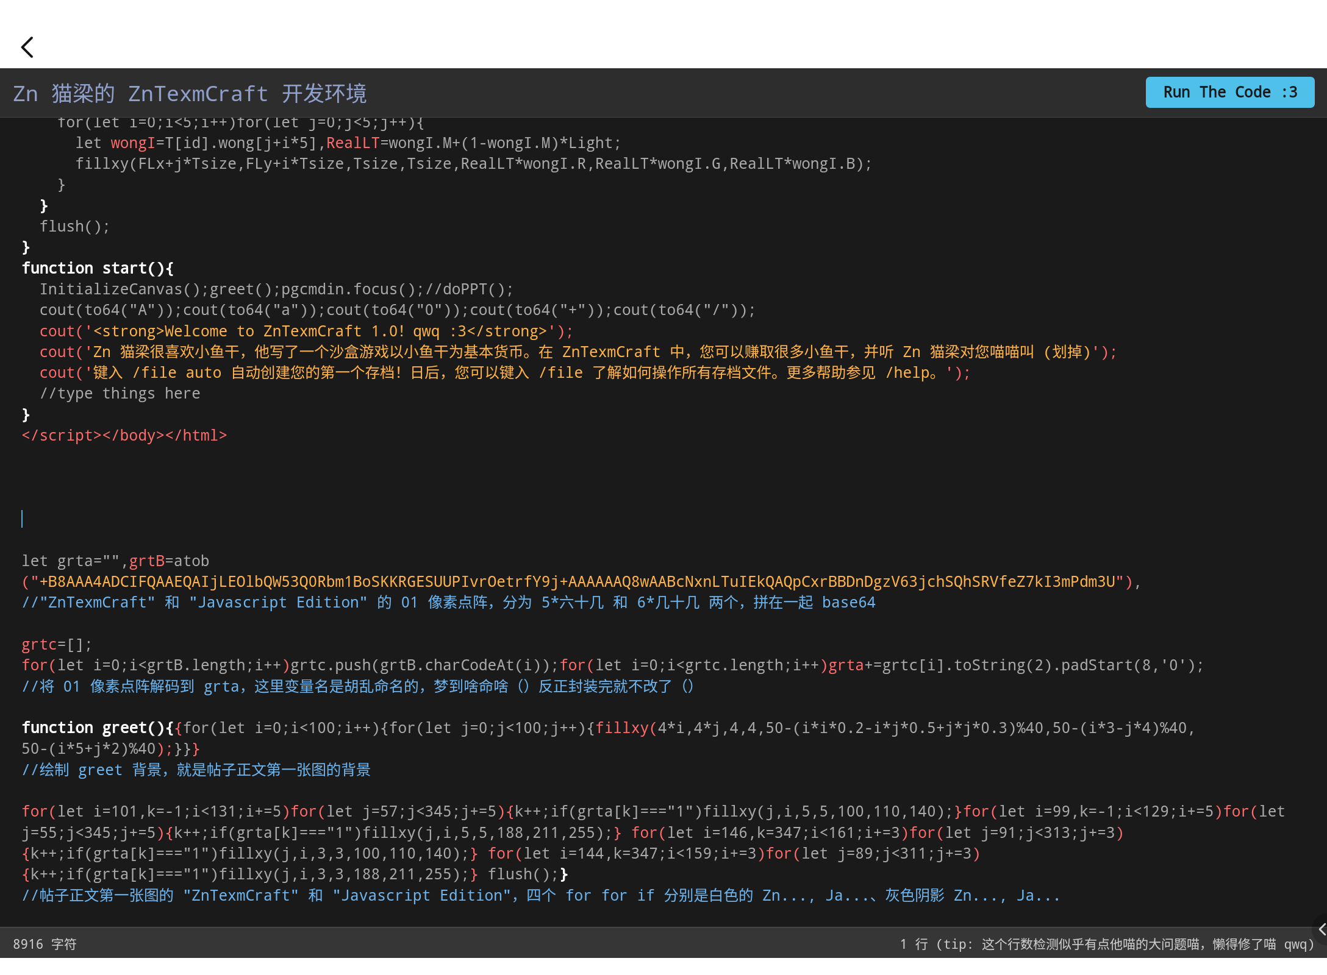Viewport: 1327px width, 975px height.
Task: Click the 'for(let i=101,k=-1;i<131;i+=5)' line
Action: [653, 812]
